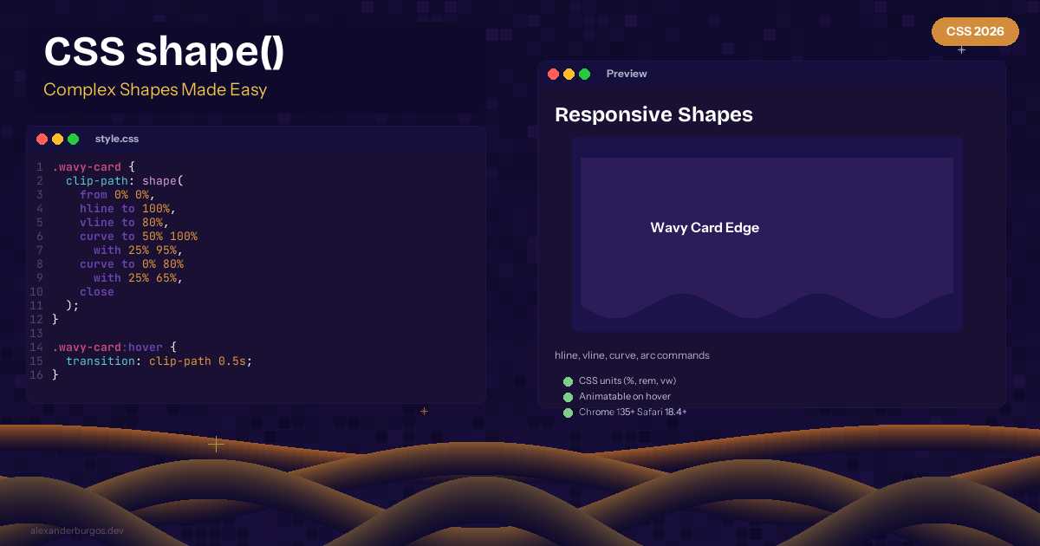The image size is (1040, 546).
Task: Click the red close dot in style.css window
Action: (42, 139)
